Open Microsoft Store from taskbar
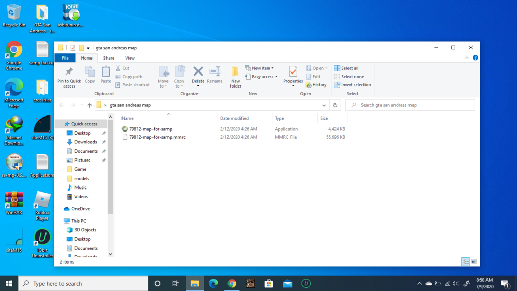This screenshot has height=291, width=517. (x=269, y=283)
